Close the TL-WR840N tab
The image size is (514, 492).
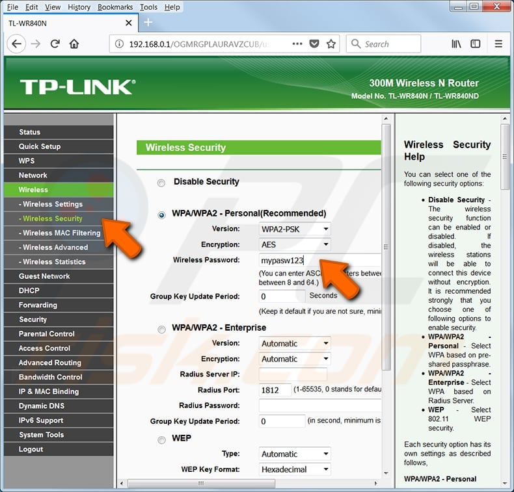coord(129,23)
